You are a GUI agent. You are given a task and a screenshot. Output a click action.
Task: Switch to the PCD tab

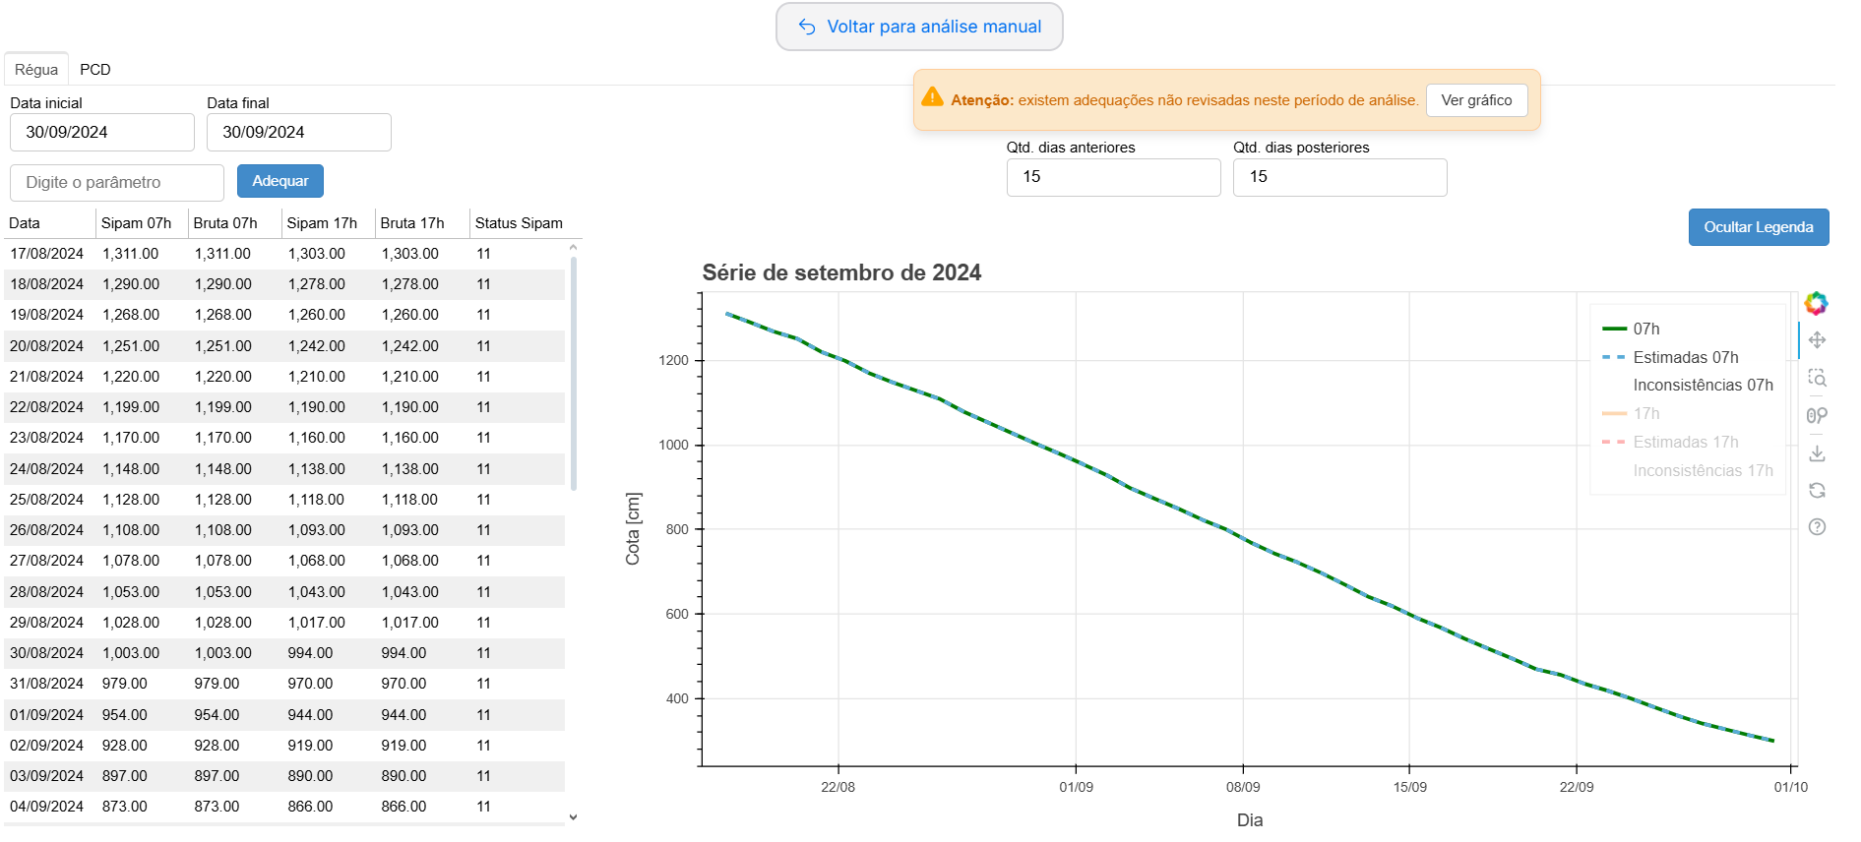coord(95,70)
